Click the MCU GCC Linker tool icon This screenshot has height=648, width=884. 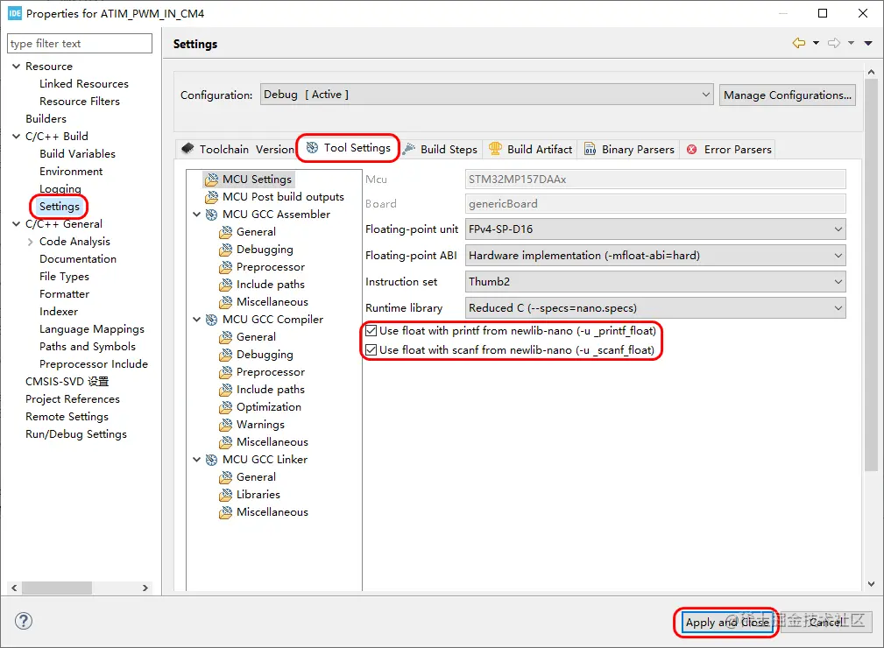(x=211, y=460)
